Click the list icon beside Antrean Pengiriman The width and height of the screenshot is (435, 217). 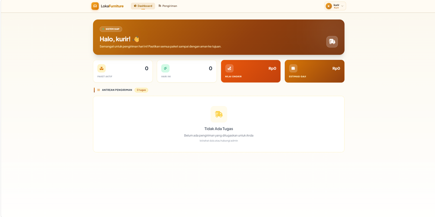98,90
